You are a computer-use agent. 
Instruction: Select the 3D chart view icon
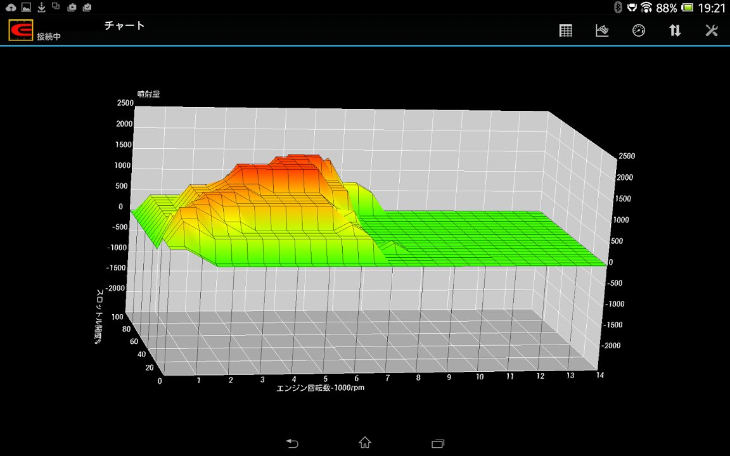(x=602, y=30)
